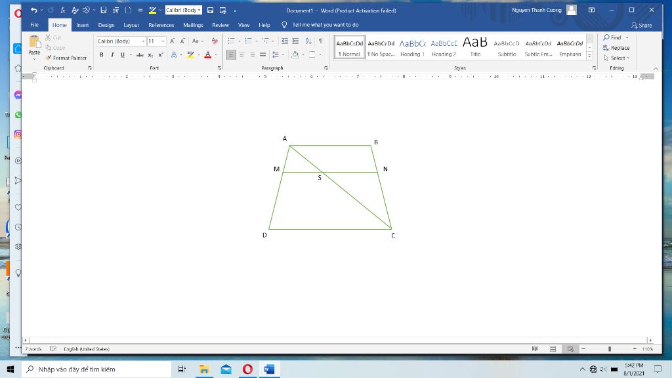The image size is (672, 378).
Task: Apply the No Spacing style
Action: [x=381, y=47]
